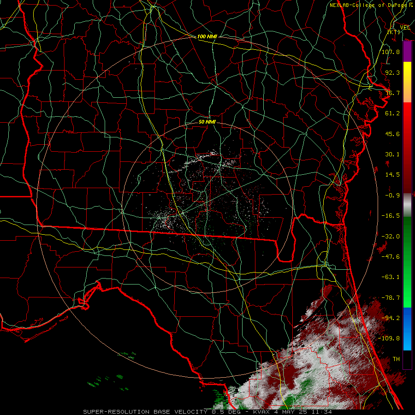Pick the purple segment of velocity color bar
Screen dimensions: 415x415
(x=407, y=52)
